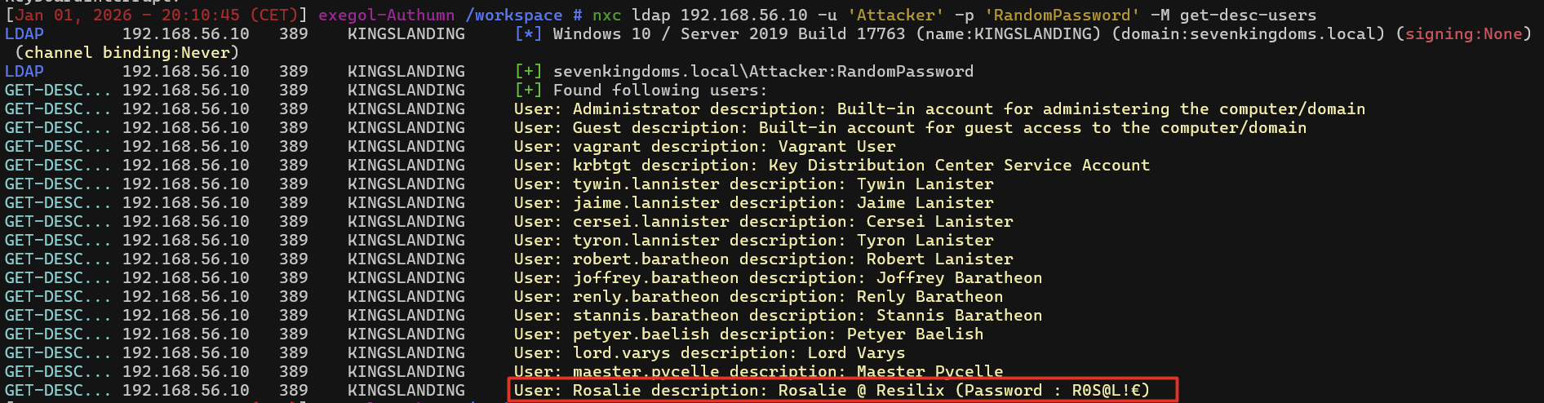Click the green [+] before "Found following users"
1544x403 pixels.
(528, 90)
